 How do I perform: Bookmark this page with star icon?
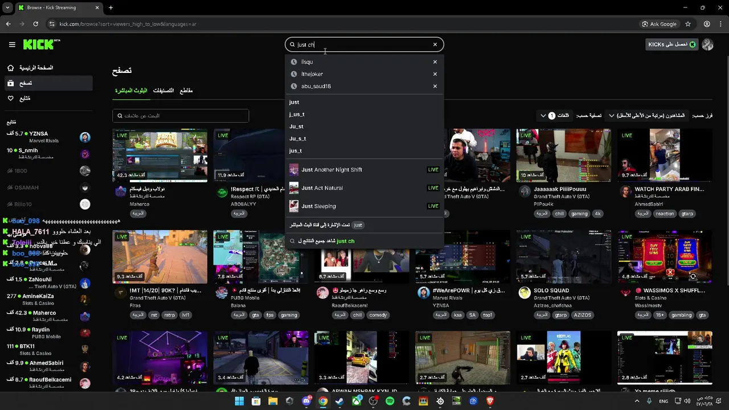pyautogui.click(x=688, y=24)
